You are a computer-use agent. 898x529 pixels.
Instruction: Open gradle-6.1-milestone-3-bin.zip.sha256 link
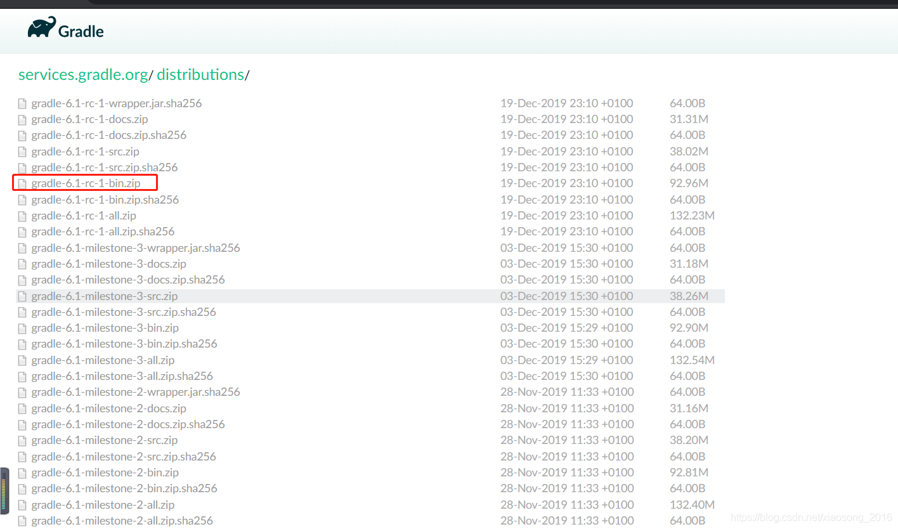[x=124, y=344]
